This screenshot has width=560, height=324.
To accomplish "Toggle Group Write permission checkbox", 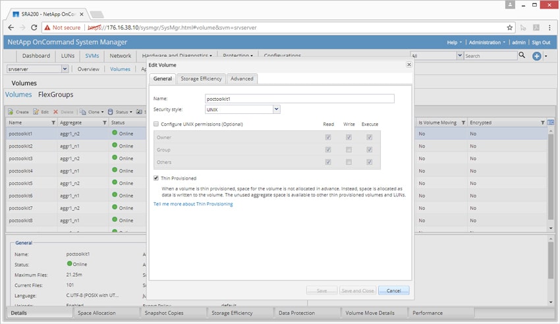I will 349,149.
